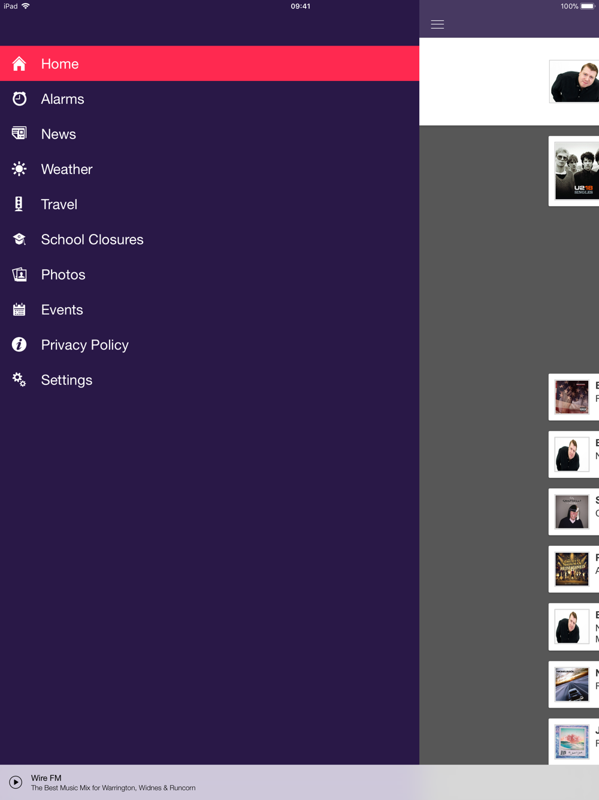
Task: Close the menu via hamburger icon
Action: click(x=437, y=25)
